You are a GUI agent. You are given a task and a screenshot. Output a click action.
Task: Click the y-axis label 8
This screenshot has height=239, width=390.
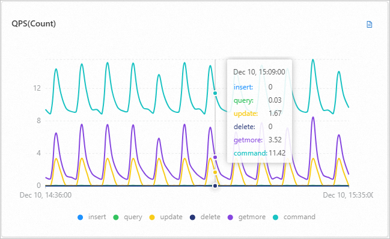tap(39, 121)
